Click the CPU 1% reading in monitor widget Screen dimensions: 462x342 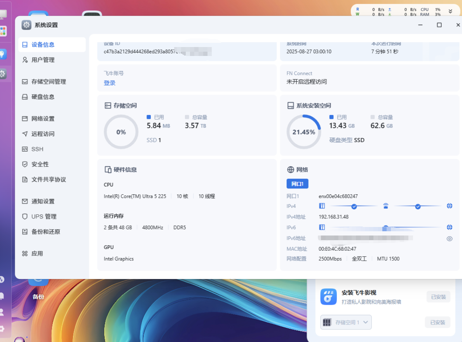coord(430,9)
